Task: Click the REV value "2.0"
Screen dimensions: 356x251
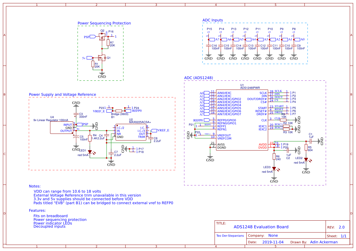Action: coord(342,227)
